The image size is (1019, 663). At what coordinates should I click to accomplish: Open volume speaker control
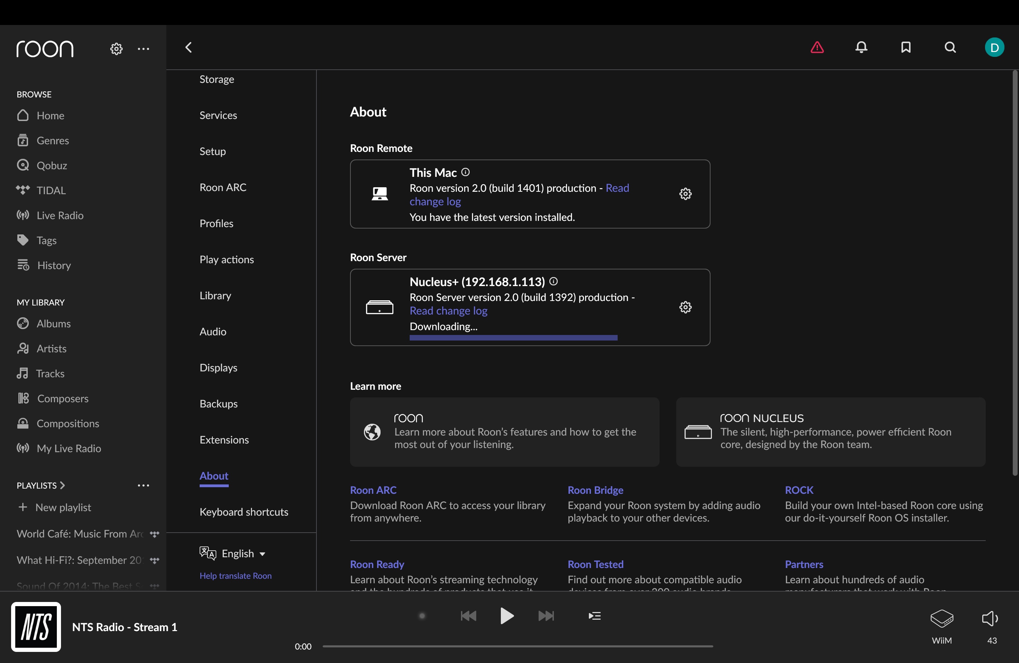(x=990, y=619)
